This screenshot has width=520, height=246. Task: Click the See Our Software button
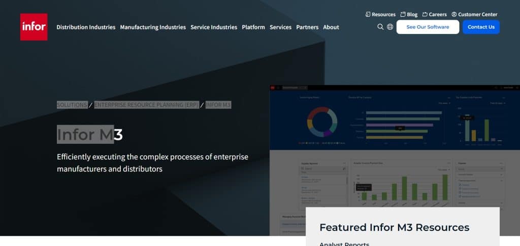coord(428,27)
